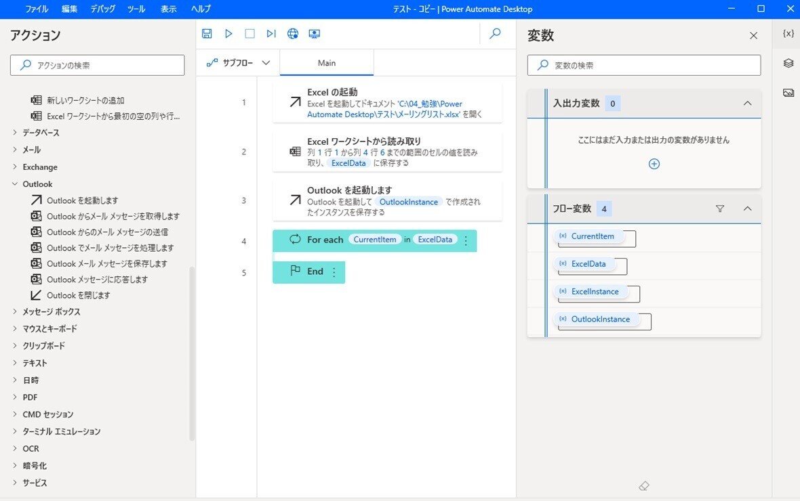Image resolution: width=800 pixels, height=501 pixels.
Task: Run the flow with the play icon
Action: click(x=228, y=34)
